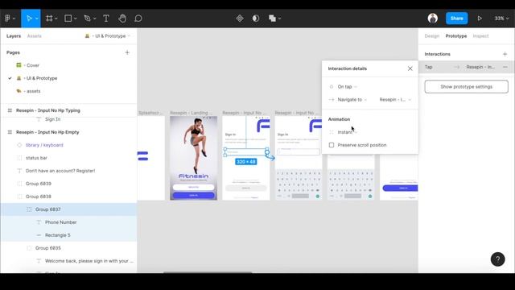
Task: Open Move tool options dropdown arrow
Action: tap(37, 19)
